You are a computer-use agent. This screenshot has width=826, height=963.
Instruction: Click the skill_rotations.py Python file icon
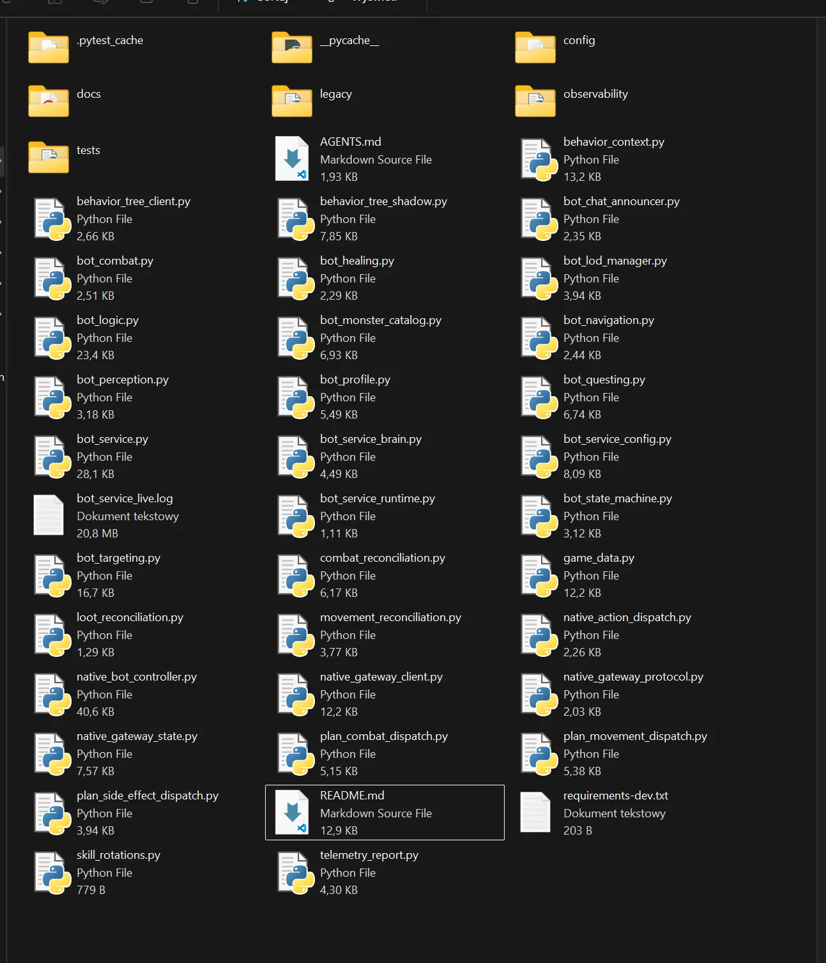click(52, 873)
